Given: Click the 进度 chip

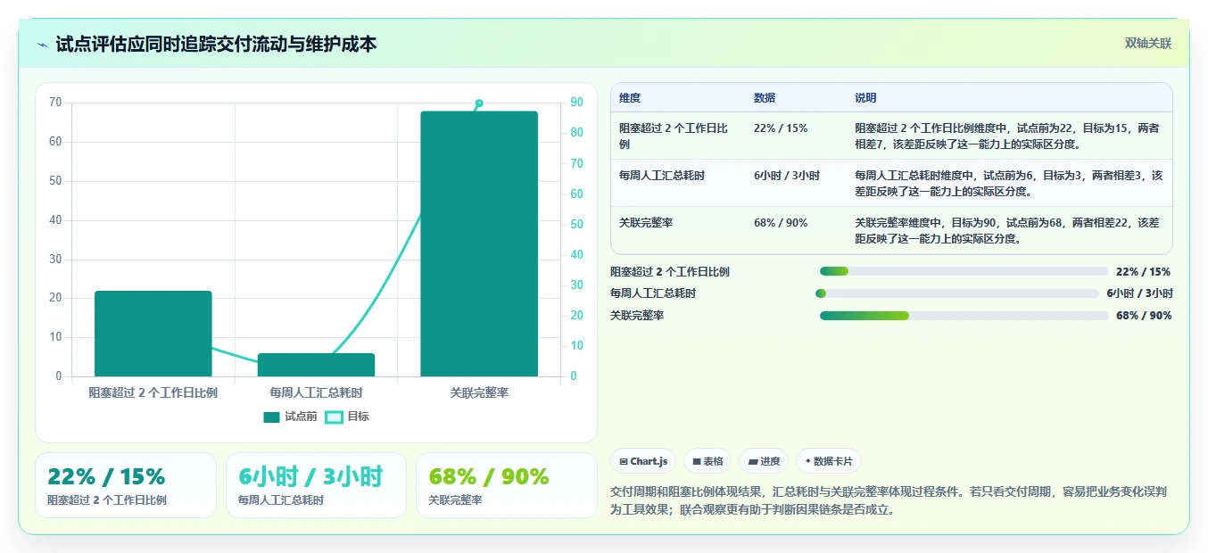Looking at the screenshot, I should tap(764, 461).
